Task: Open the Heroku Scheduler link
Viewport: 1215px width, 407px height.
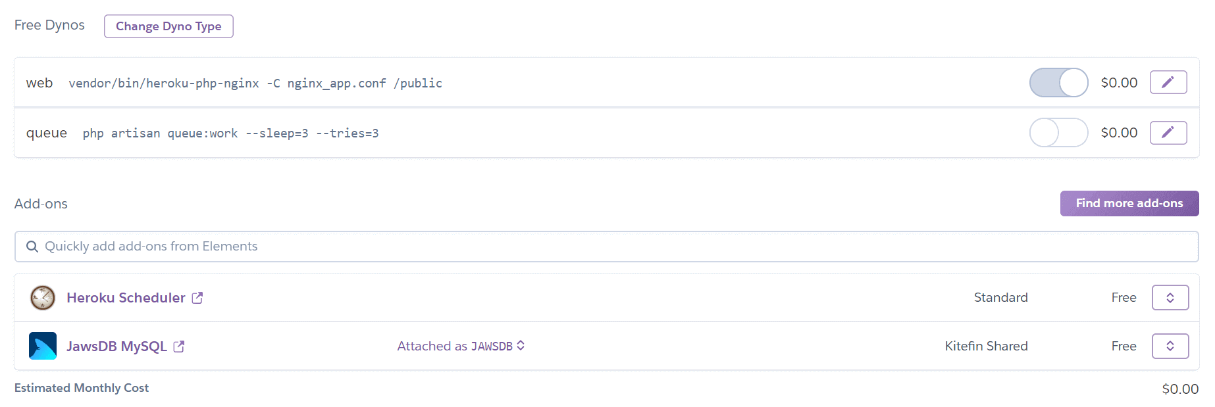Action: click(126, 298)
